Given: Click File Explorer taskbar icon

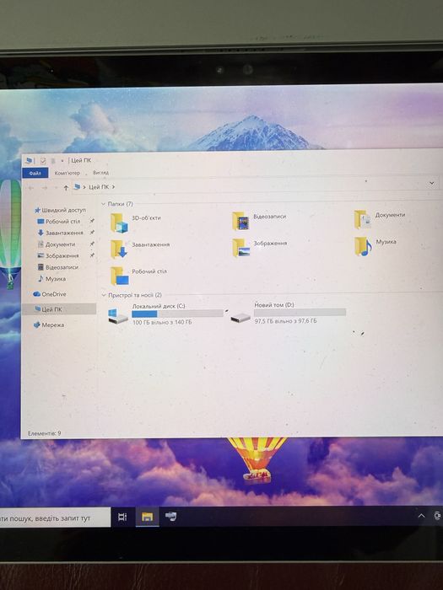Looking at the screenshot, I should coord(148,517).
